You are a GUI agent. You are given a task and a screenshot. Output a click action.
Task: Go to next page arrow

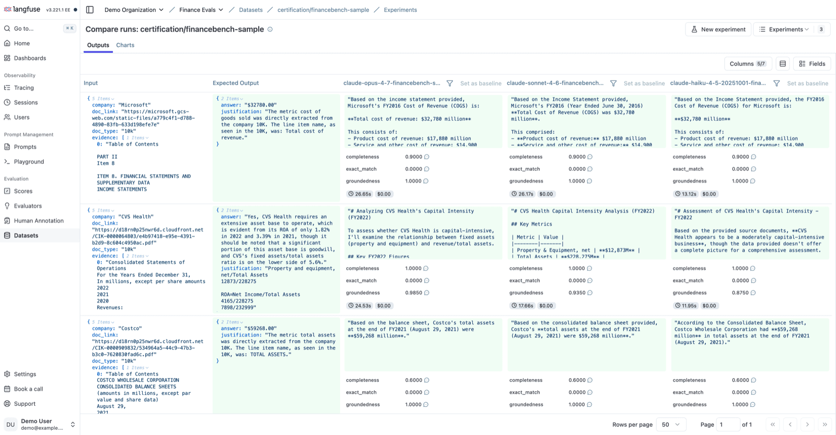tap(807, 425)
